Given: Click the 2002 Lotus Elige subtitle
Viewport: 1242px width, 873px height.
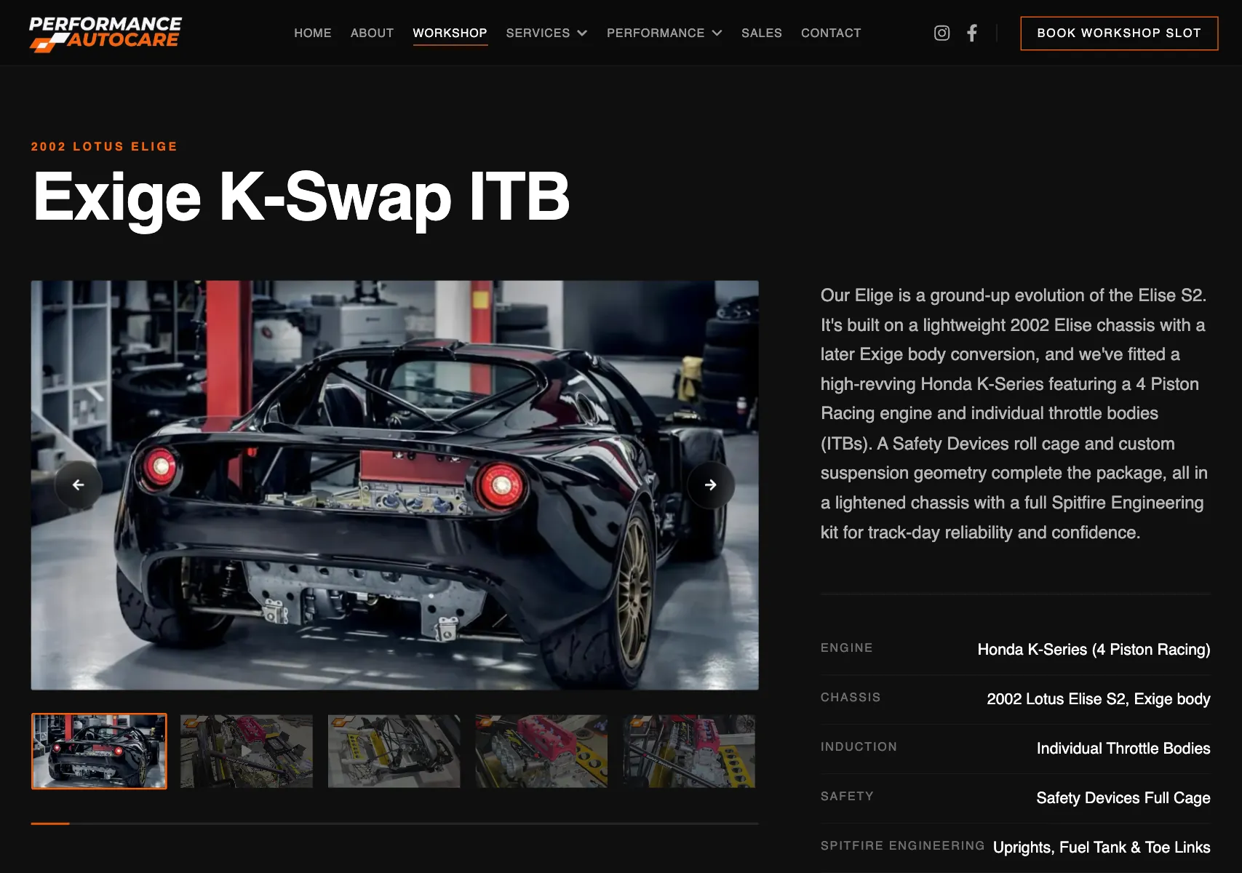Looking at the screenshot, I should [x=104, y=146].
